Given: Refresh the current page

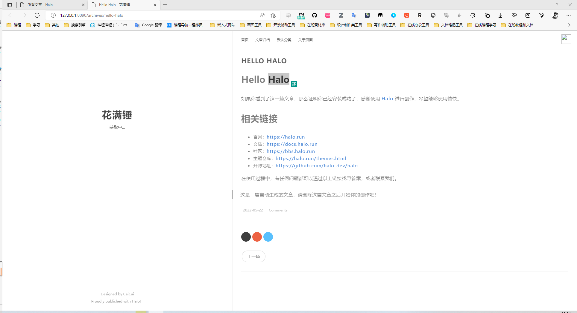Looking at the screenshot, I should coord(37,15).
